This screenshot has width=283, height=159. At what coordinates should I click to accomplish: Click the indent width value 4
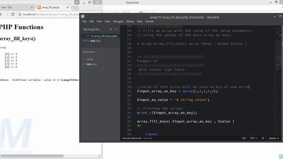278,138
